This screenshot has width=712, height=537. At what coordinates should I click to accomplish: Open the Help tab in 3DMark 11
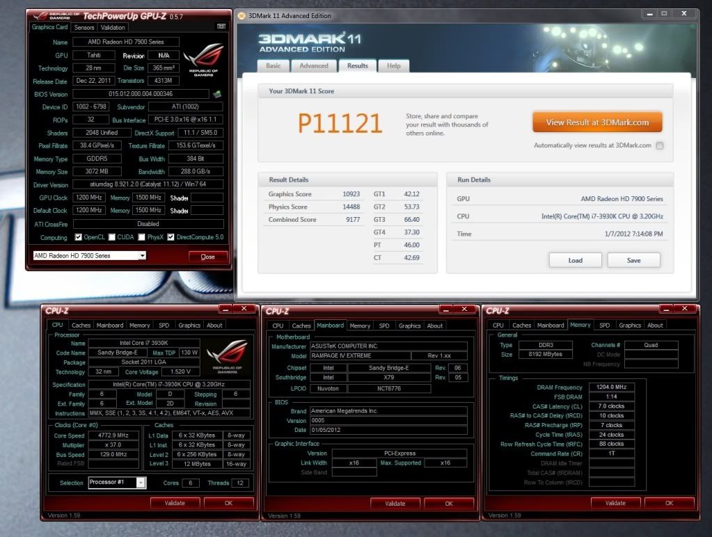394,66
